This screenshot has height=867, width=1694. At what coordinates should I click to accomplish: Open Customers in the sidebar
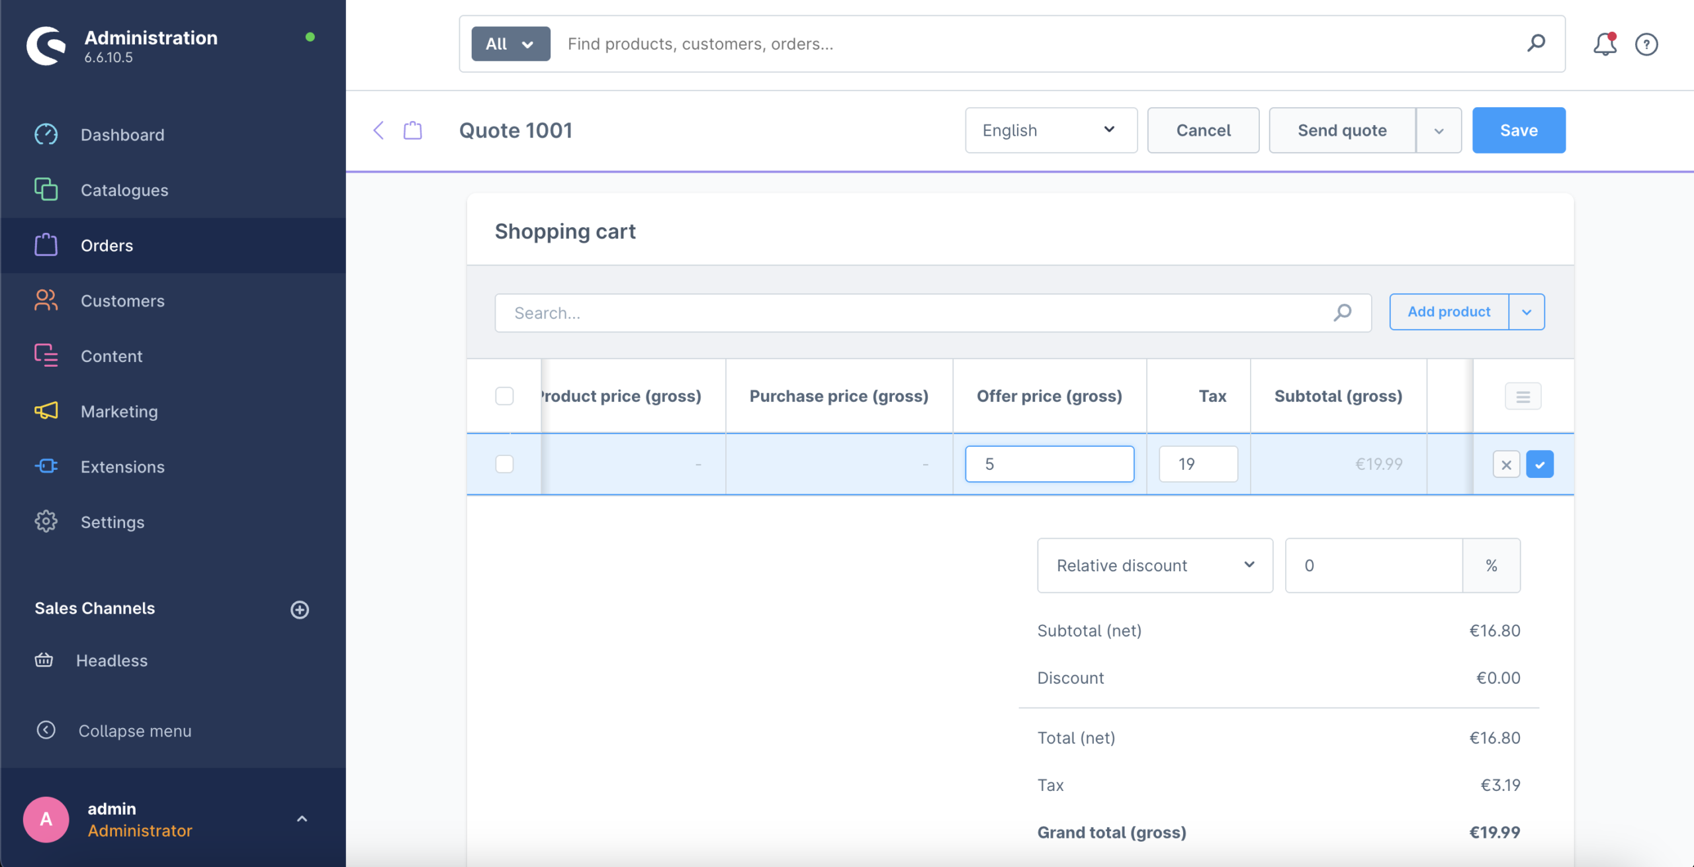pos(122,300)
